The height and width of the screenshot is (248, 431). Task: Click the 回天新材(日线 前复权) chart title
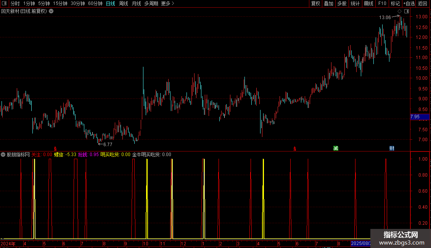24,11
